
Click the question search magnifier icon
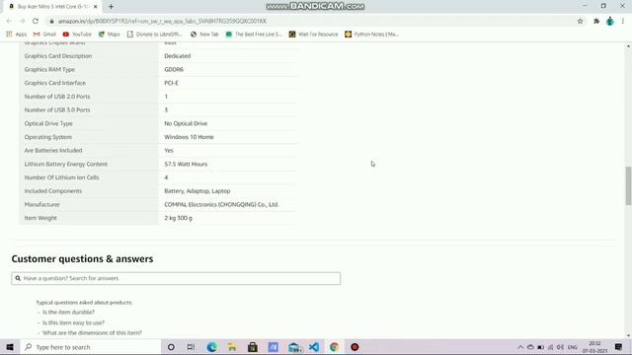[18, 278]
